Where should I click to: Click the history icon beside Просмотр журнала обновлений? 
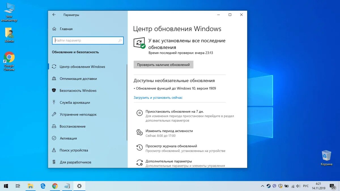pyautogui.click(x=139, y=147)
